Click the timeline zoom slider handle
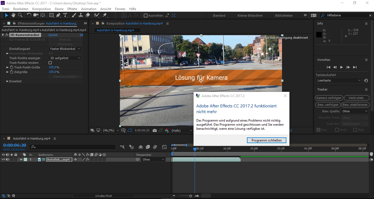 [191, 196]
